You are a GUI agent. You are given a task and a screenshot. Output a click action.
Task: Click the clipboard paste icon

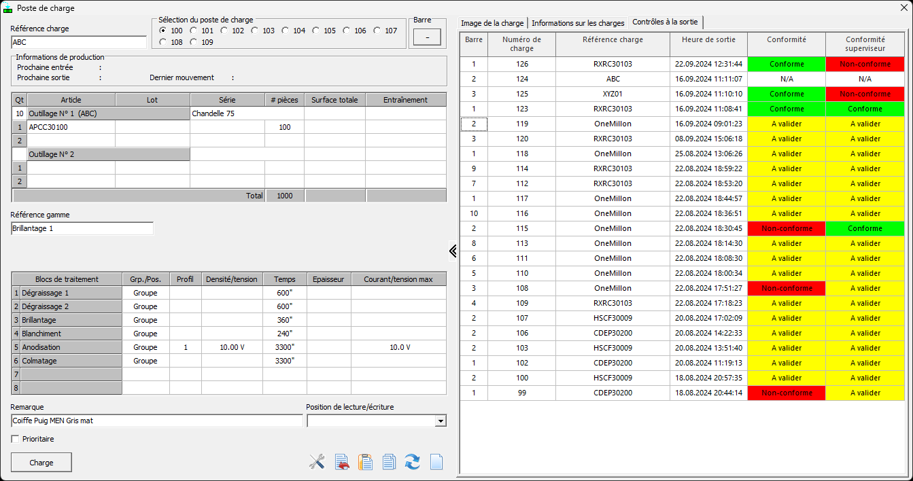coord(366,462)
